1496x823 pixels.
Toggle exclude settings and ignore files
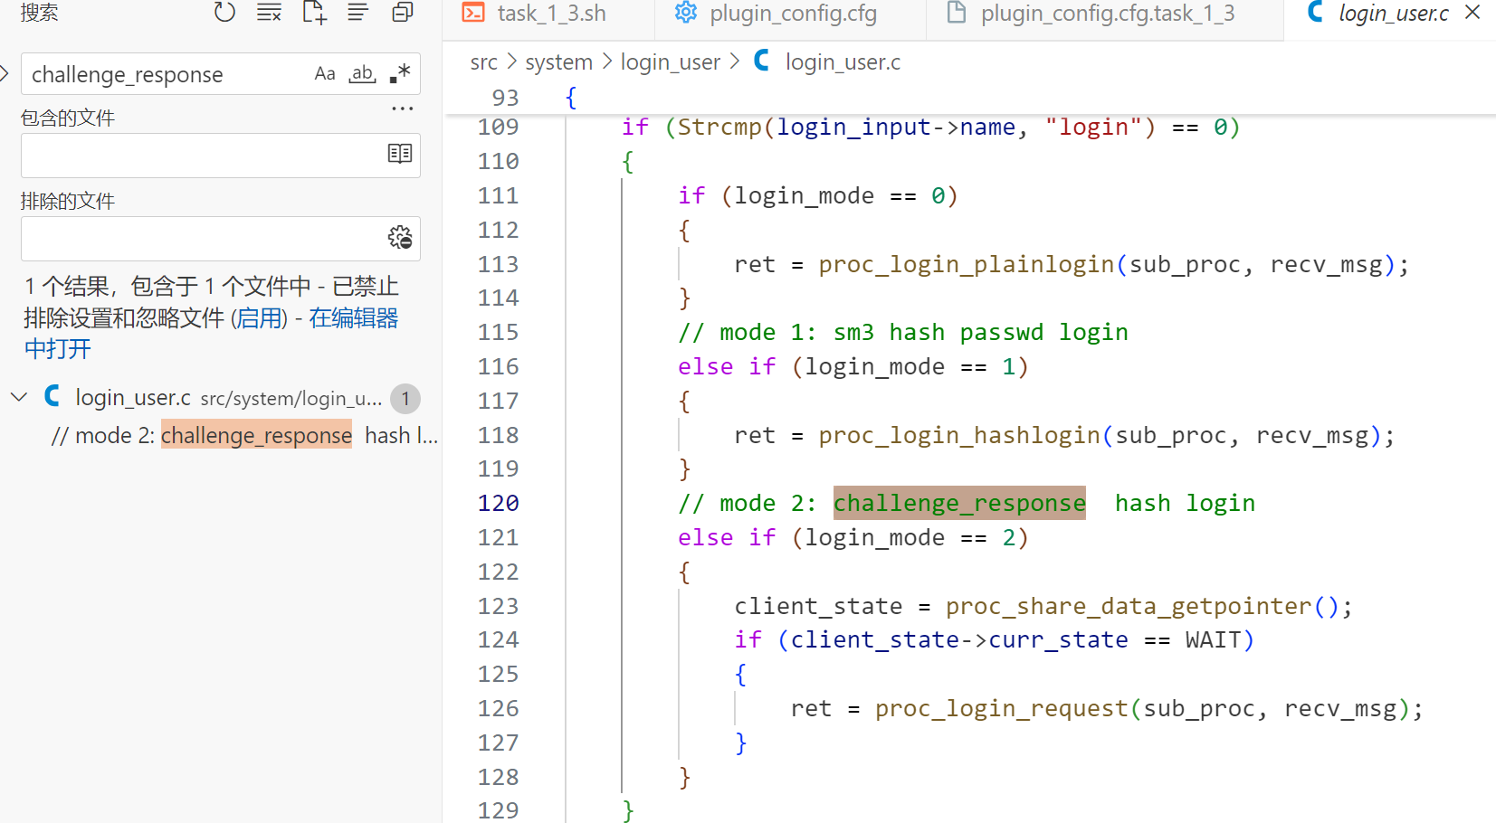point(400,237)
